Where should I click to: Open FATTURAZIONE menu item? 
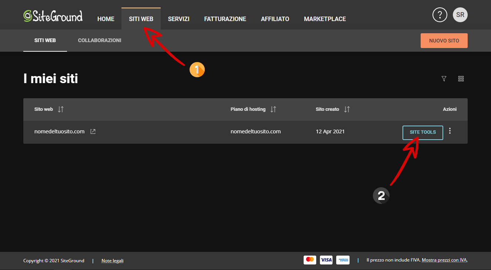click(x=225, y=19)
